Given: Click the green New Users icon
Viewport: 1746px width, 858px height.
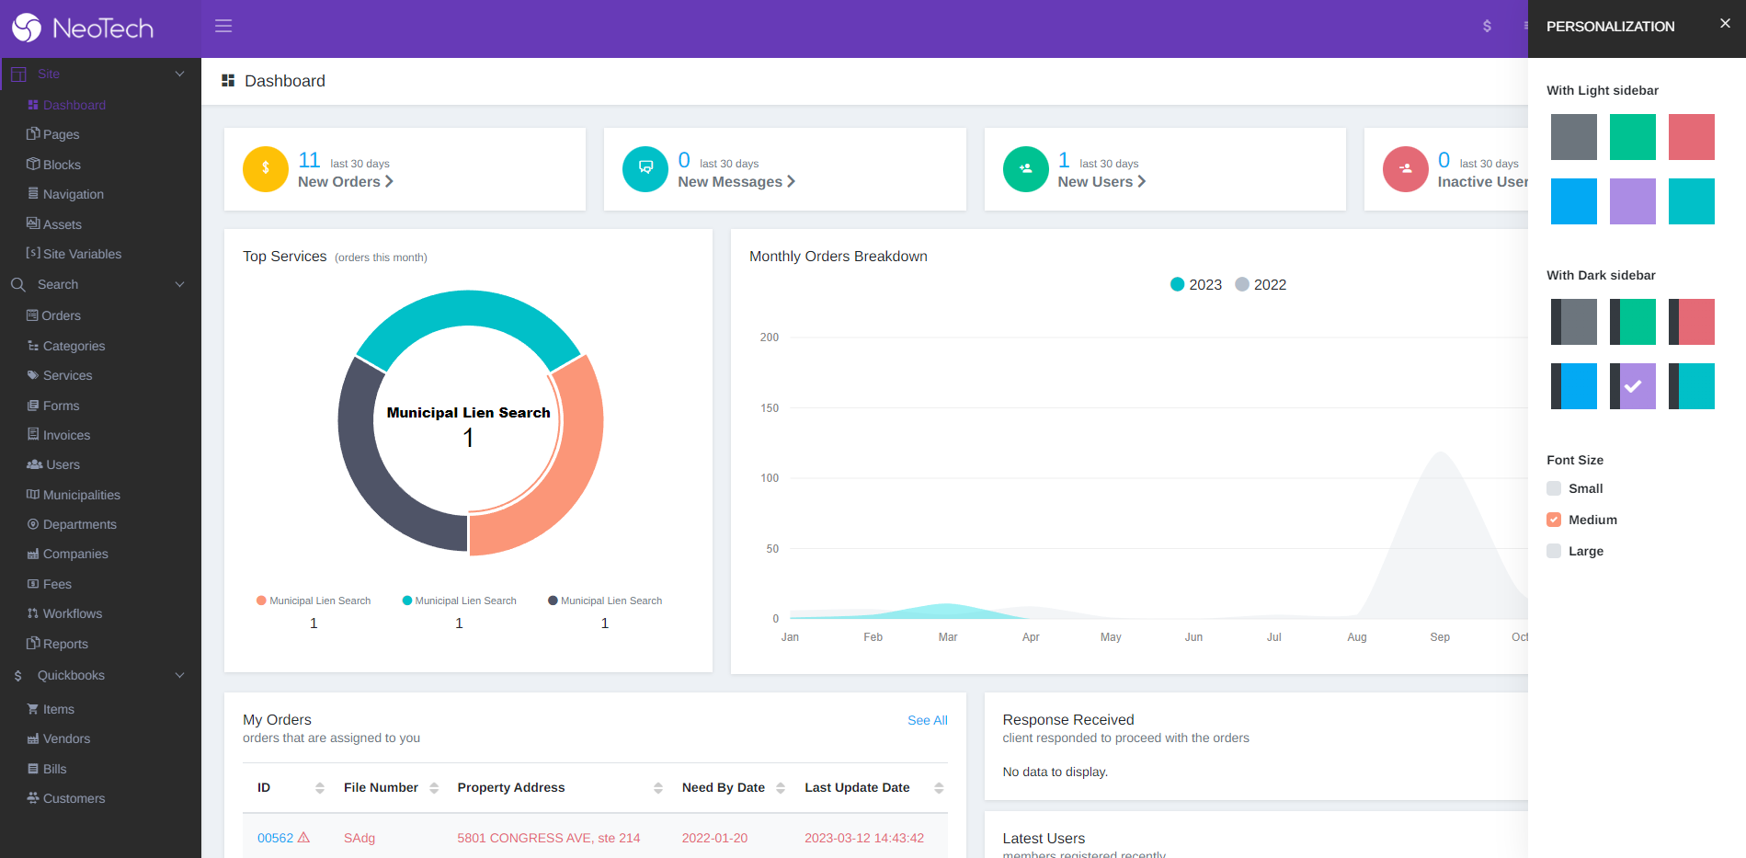Looking at the screenshot, I should click(1026, 168).
